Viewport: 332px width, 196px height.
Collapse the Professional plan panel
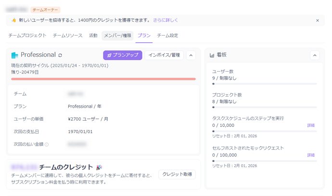191,55
